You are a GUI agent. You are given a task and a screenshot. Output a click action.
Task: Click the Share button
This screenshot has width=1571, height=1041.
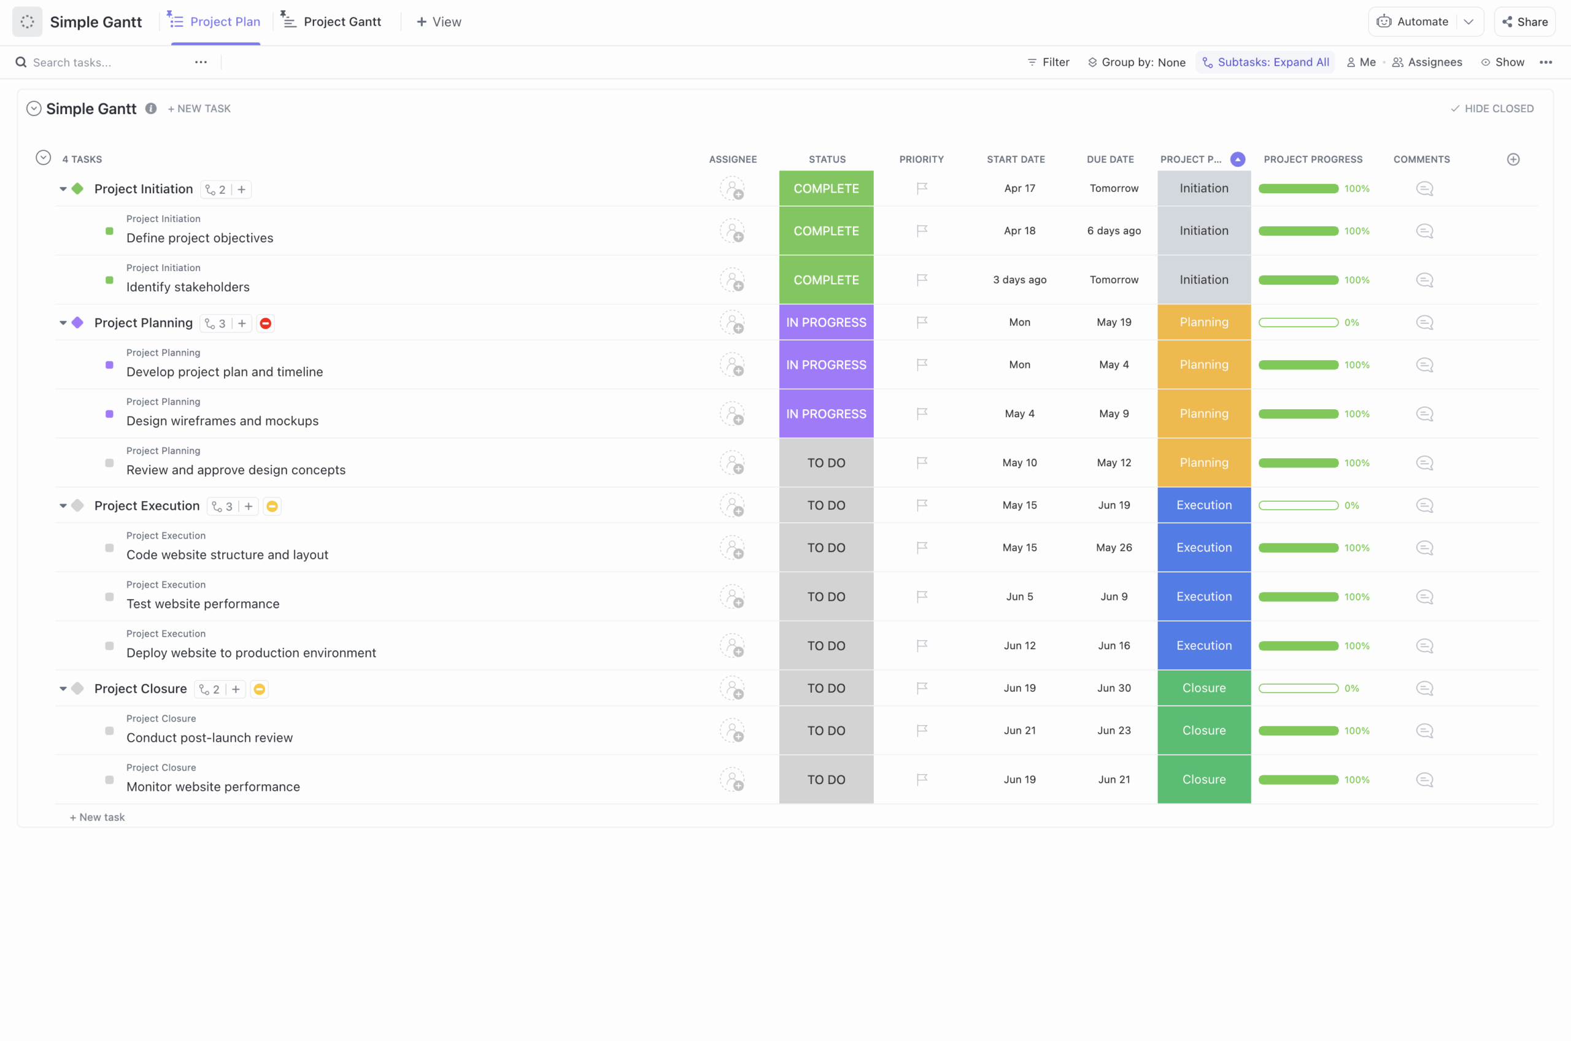(x=1525, y=21)
